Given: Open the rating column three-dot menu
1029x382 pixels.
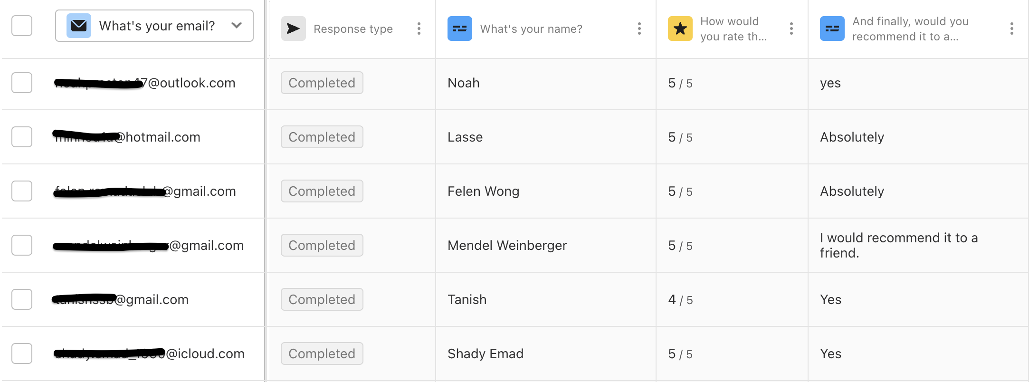Looking at the screenshot, I should coord(791,29).
